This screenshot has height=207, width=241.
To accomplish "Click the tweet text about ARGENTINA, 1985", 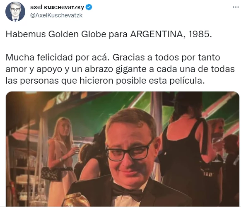I will point(108,34).
